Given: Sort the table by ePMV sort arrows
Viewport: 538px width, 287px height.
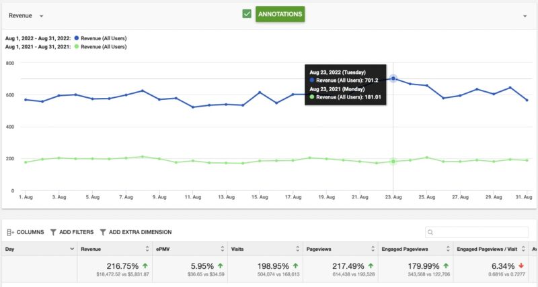Looking at the screenshot, I should (223, 249).
